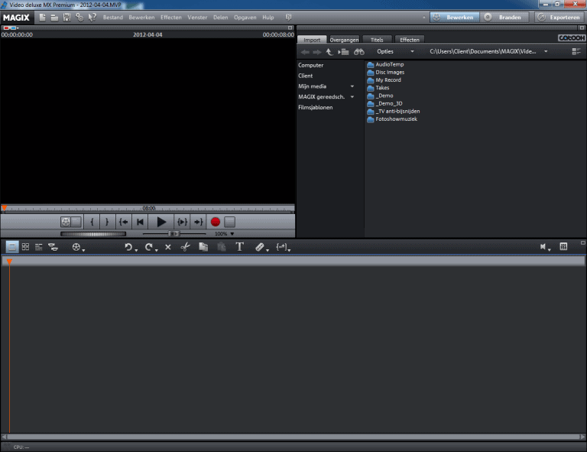The image size is (587, 452).
Task: Switch to Scene overview mode
Action: pos(25,247)
